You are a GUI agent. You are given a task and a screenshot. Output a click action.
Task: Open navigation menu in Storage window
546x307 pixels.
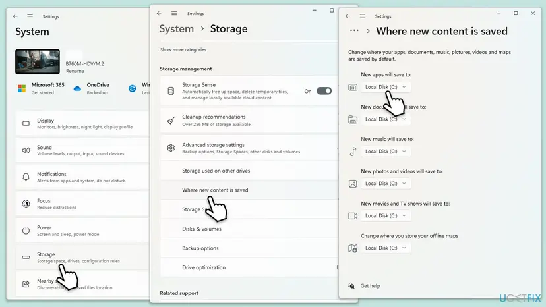174,13
